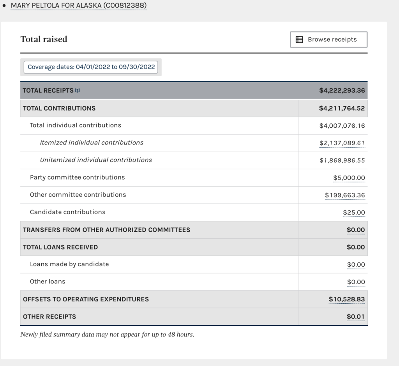This screenshot has width=399, height=366.
Task: Open offsets to operating expenditures $10,528.83
Action: [346, 299]
